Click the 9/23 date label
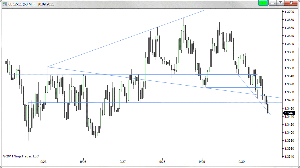300x168 pixels. [43, 162]
